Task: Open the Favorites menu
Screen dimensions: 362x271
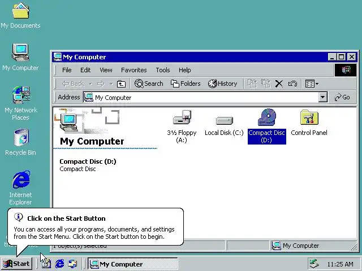Action: 134,70
